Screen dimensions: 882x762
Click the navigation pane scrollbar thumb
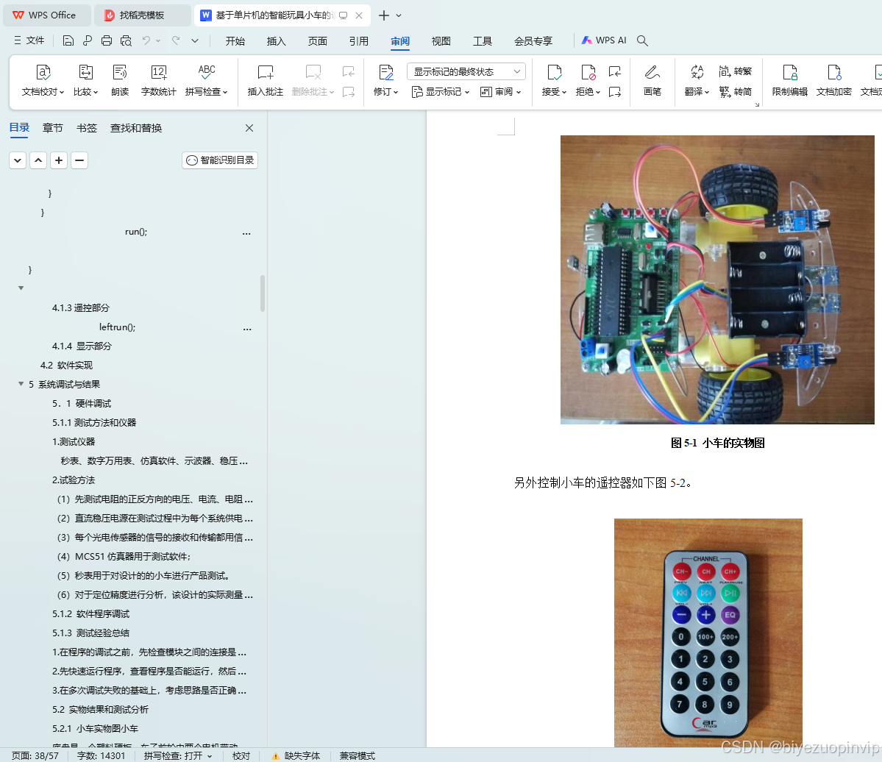pos(262,293)
